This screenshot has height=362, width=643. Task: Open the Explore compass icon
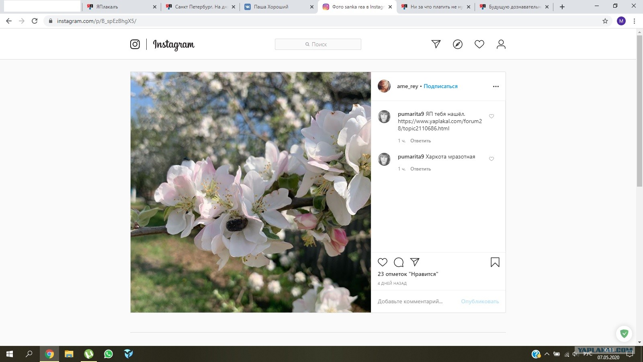coord(458,44)
